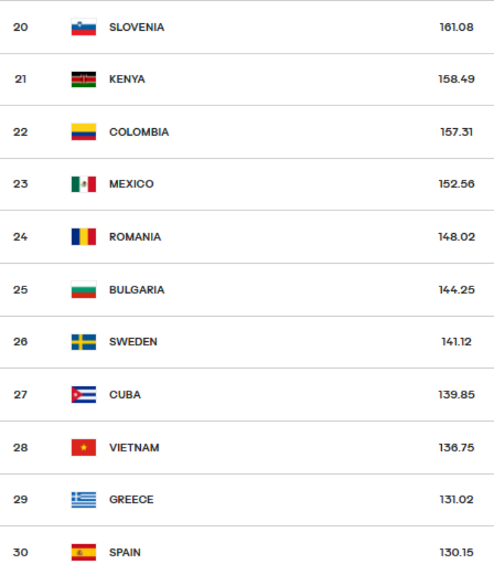Click the COLOMBIA country name

click(x=139, y=132)
